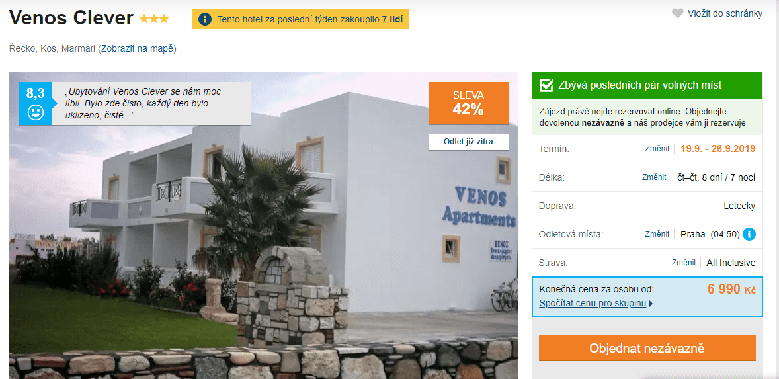
Task: Change the Délka stay length
Action: click(654, 177)
